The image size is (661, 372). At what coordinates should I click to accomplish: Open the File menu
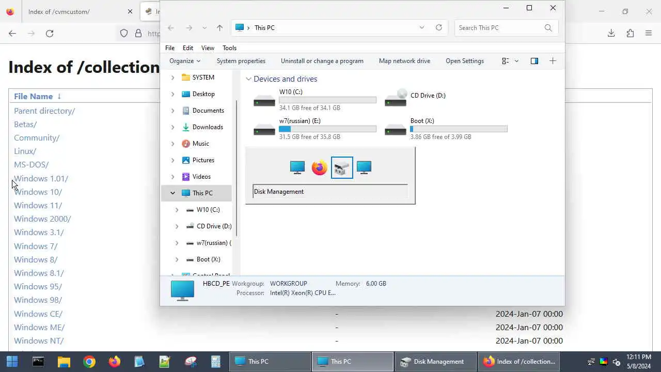pyautogui.click(x=170, y=48)
